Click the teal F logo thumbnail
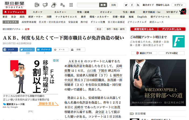This screenshot has width=189, height=120. pos(178,41)
